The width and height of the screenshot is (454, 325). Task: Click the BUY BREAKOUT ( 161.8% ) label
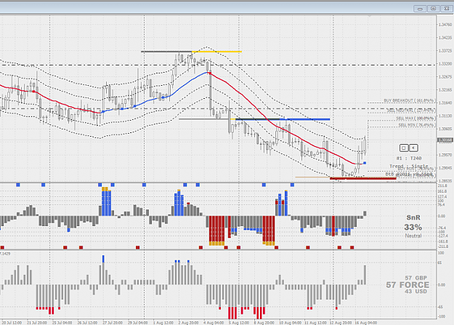(410, 100)
